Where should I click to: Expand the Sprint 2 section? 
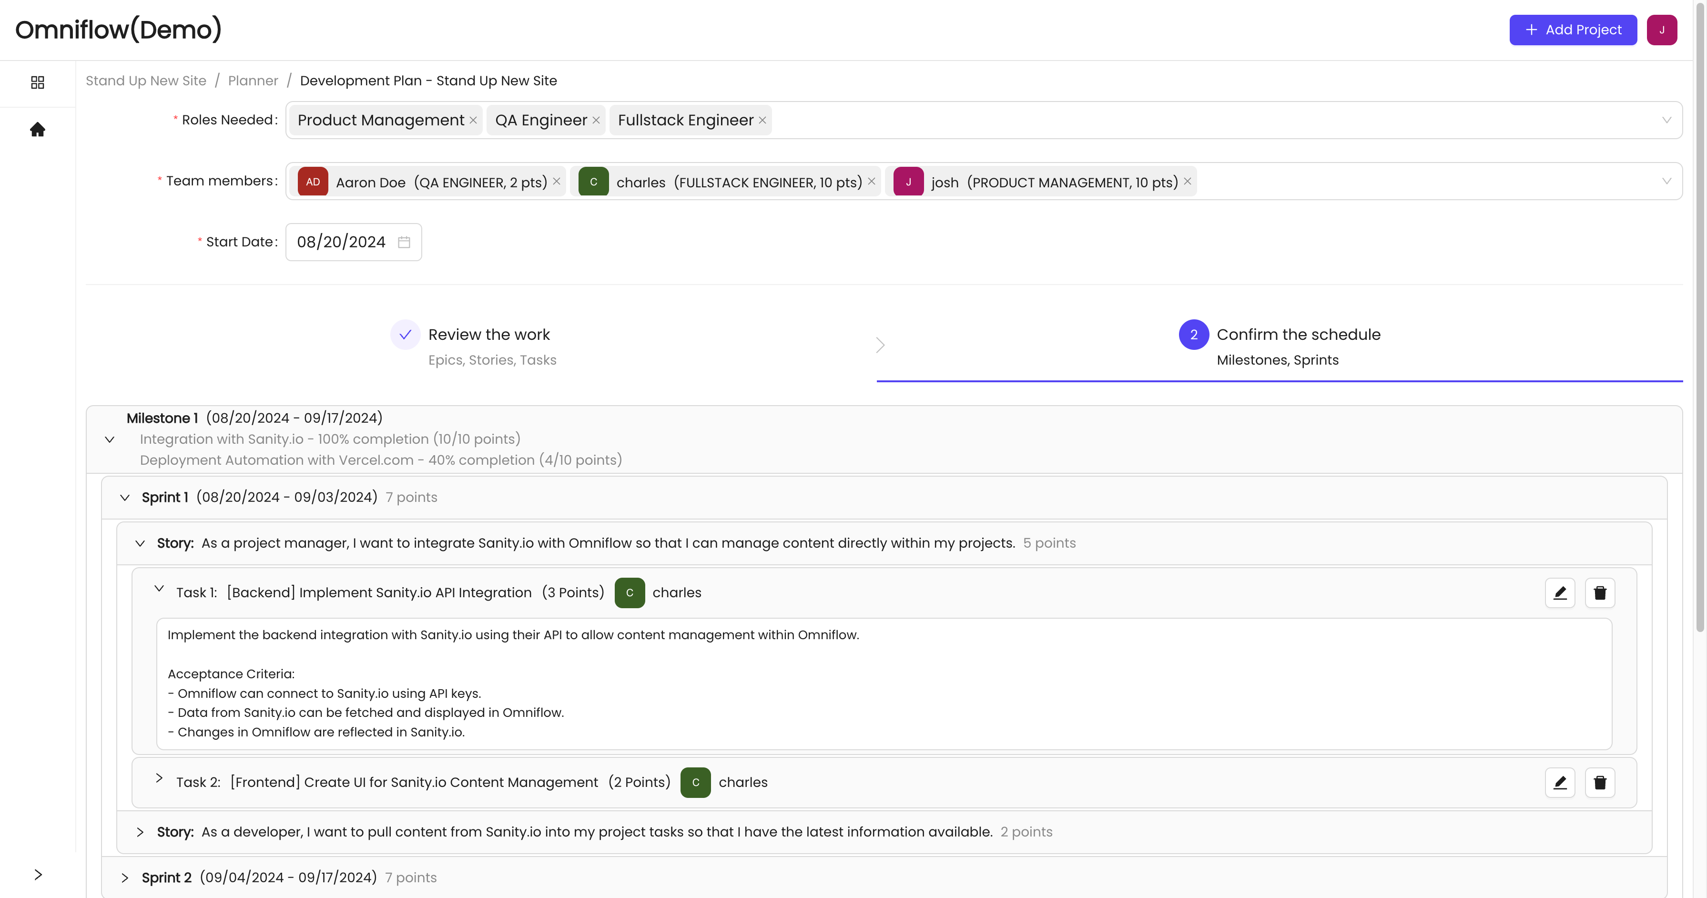coord(124,878)
